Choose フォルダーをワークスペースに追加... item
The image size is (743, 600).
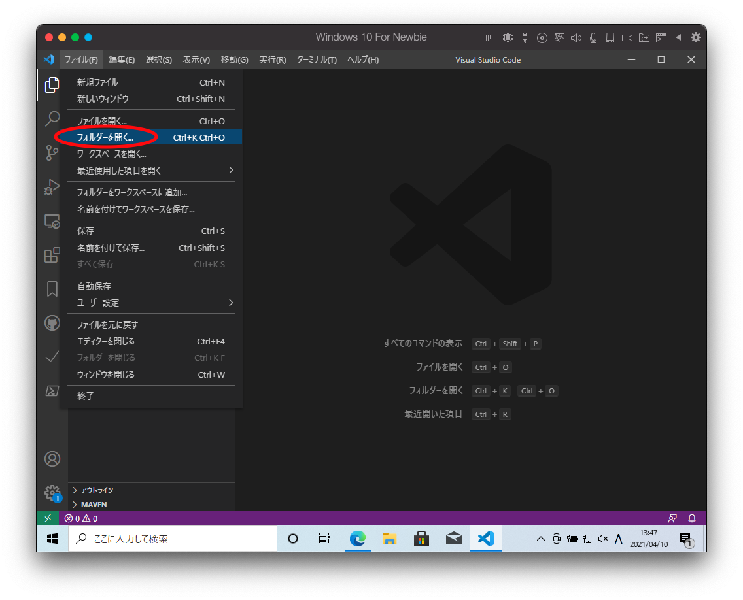coord(150,192)
